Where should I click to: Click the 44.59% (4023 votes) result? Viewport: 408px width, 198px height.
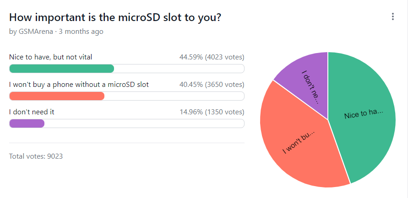point(212,57)
